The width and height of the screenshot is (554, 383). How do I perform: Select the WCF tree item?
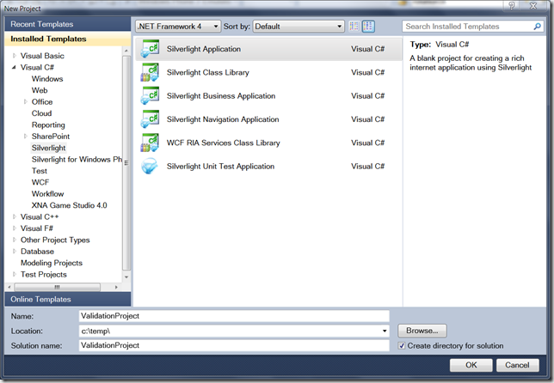[x=40, y=182]
